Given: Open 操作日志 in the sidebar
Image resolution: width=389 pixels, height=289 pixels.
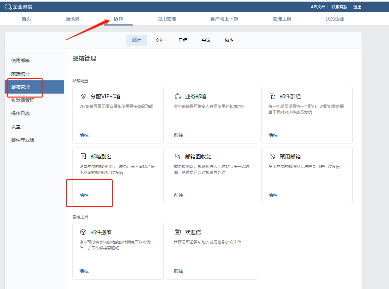Looking at the screenshot, I should (20, 113).
